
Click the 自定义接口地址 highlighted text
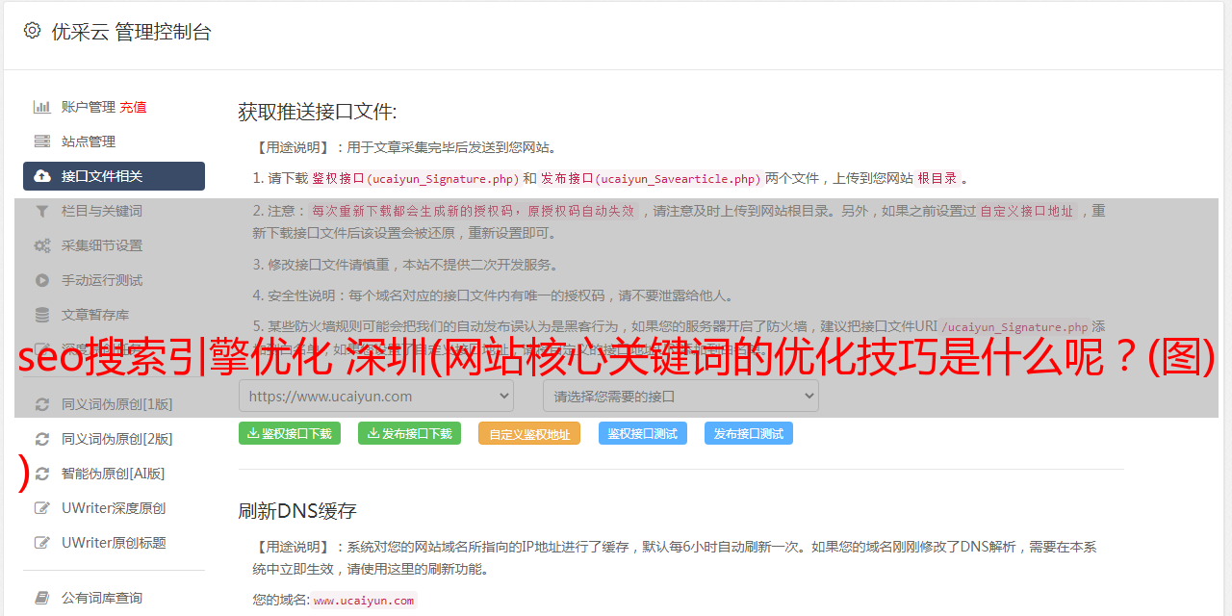(1026, 211)
